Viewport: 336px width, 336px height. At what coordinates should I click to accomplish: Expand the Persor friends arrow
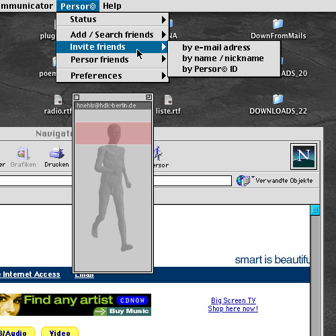pyautogui.click(x=164, y=59)
